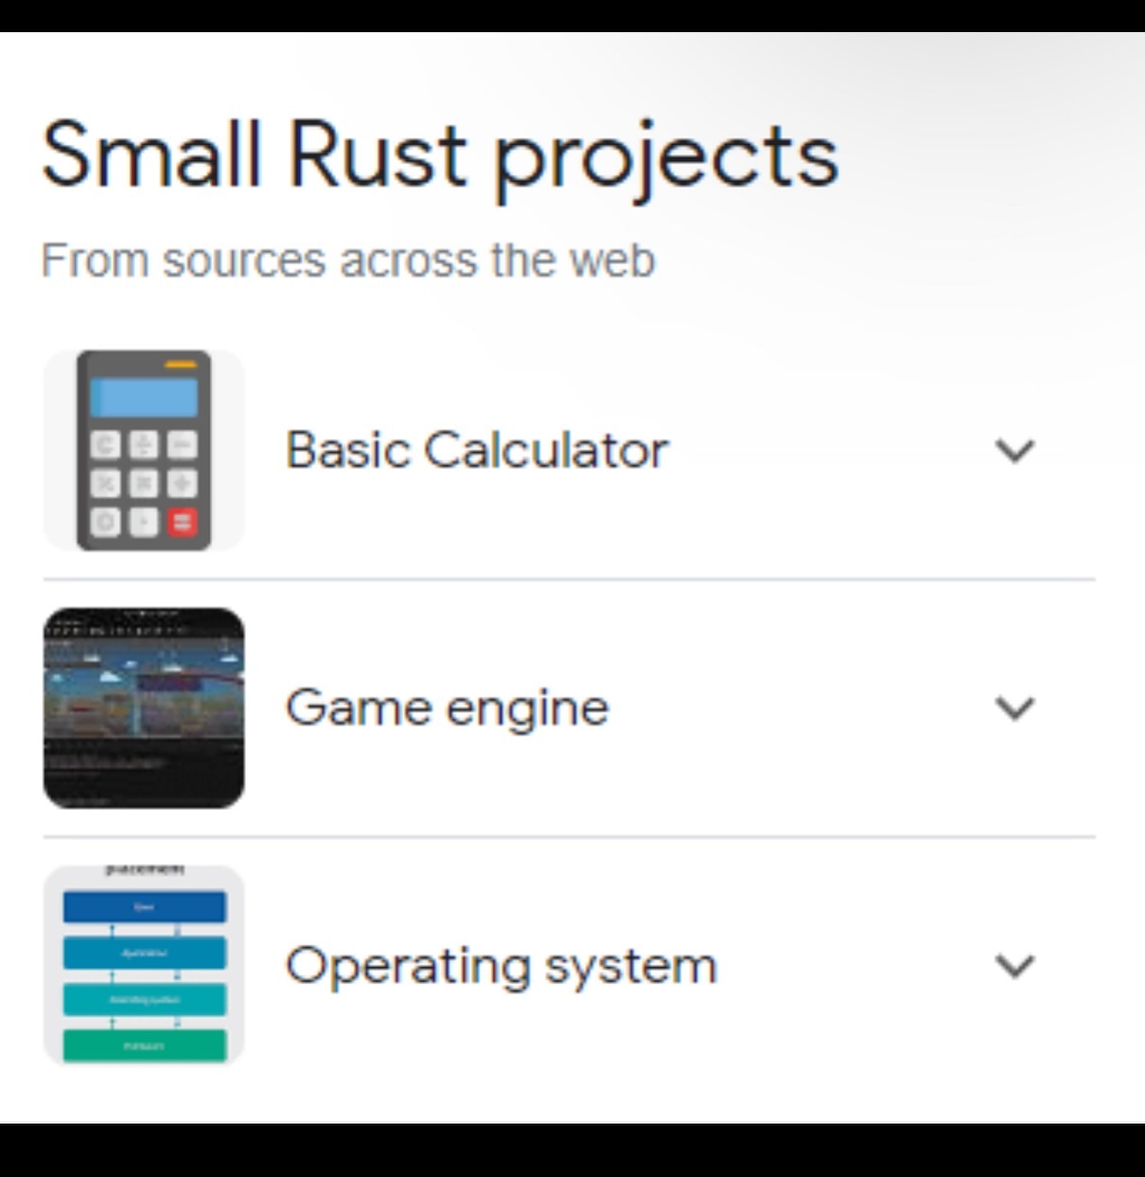Select the Operating system text label
The image size is (1145, 1177).
[501, 966]
